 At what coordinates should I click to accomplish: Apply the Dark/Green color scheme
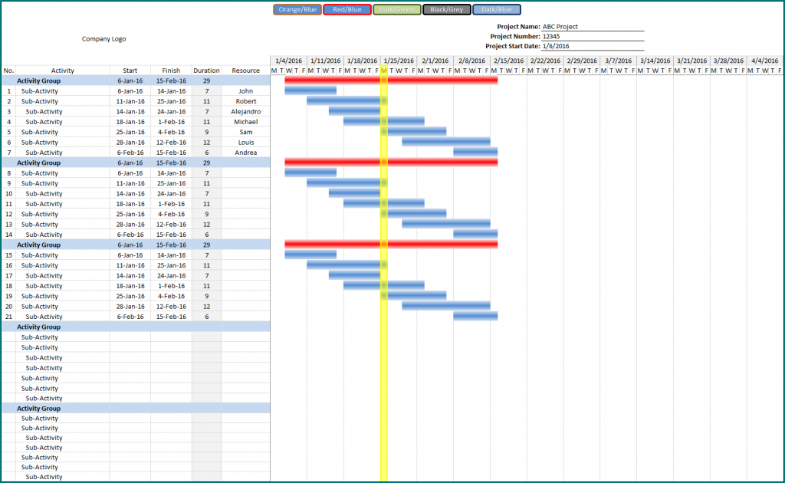coord(396,10)
